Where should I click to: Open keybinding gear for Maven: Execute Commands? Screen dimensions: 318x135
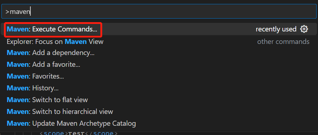(x=304, y=29)
